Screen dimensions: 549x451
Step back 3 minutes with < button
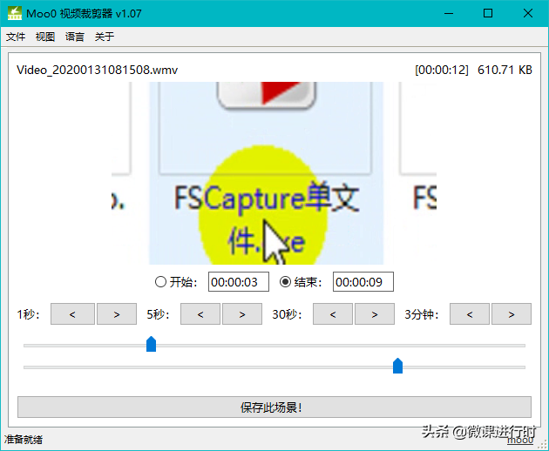[x=470, y=314]
